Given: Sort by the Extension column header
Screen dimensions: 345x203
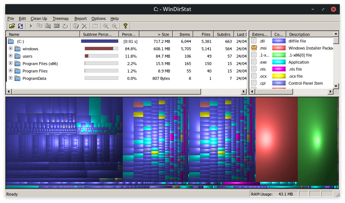Looking at the screenshot, I should coord(260,34).
